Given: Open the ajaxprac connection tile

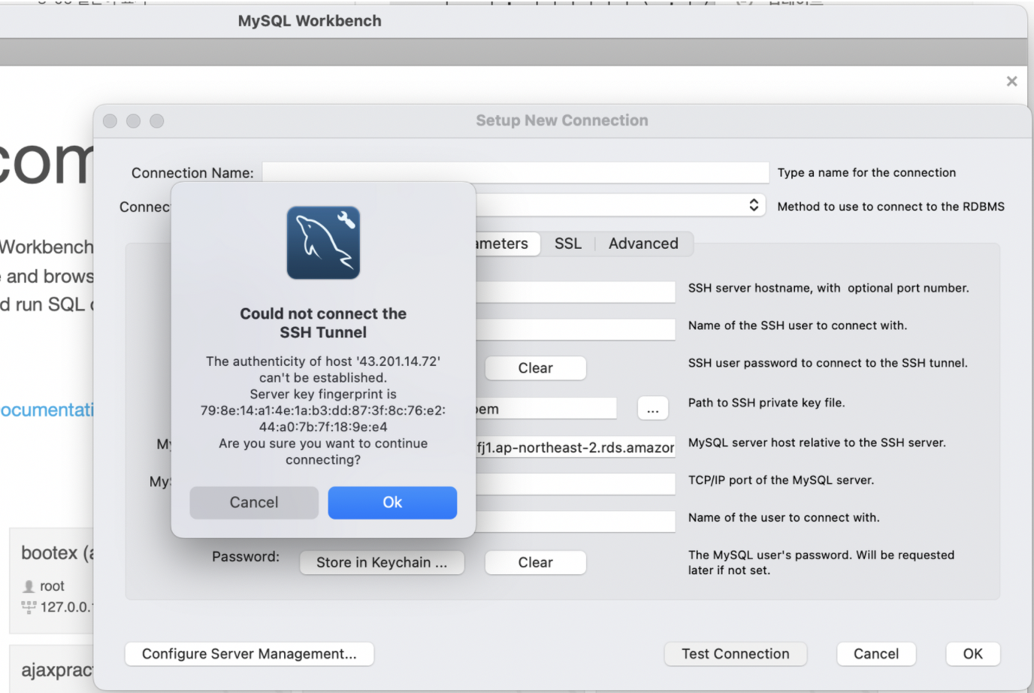Looking at the screenshot, I should 51,668.
